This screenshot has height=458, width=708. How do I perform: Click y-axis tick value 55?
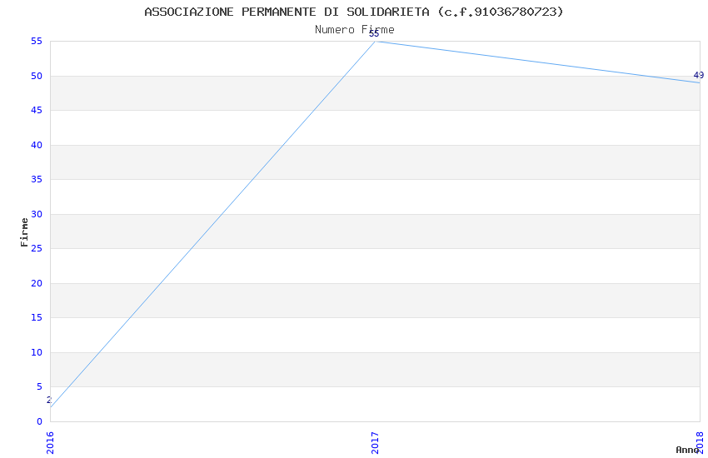[37, 41]
